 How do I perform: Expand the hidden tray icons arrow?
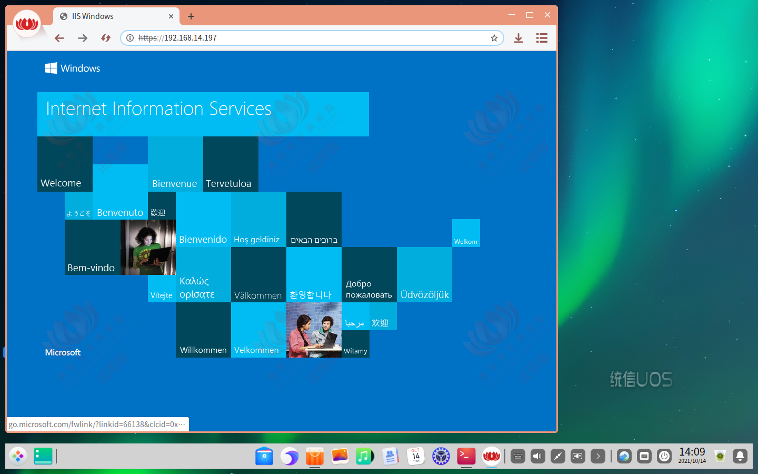tap(598, 456)
